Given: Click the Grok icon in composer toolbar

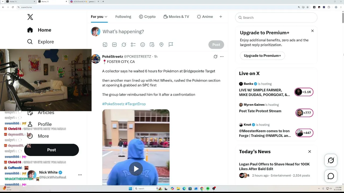Looking at the screenshot, I should 124,45.
